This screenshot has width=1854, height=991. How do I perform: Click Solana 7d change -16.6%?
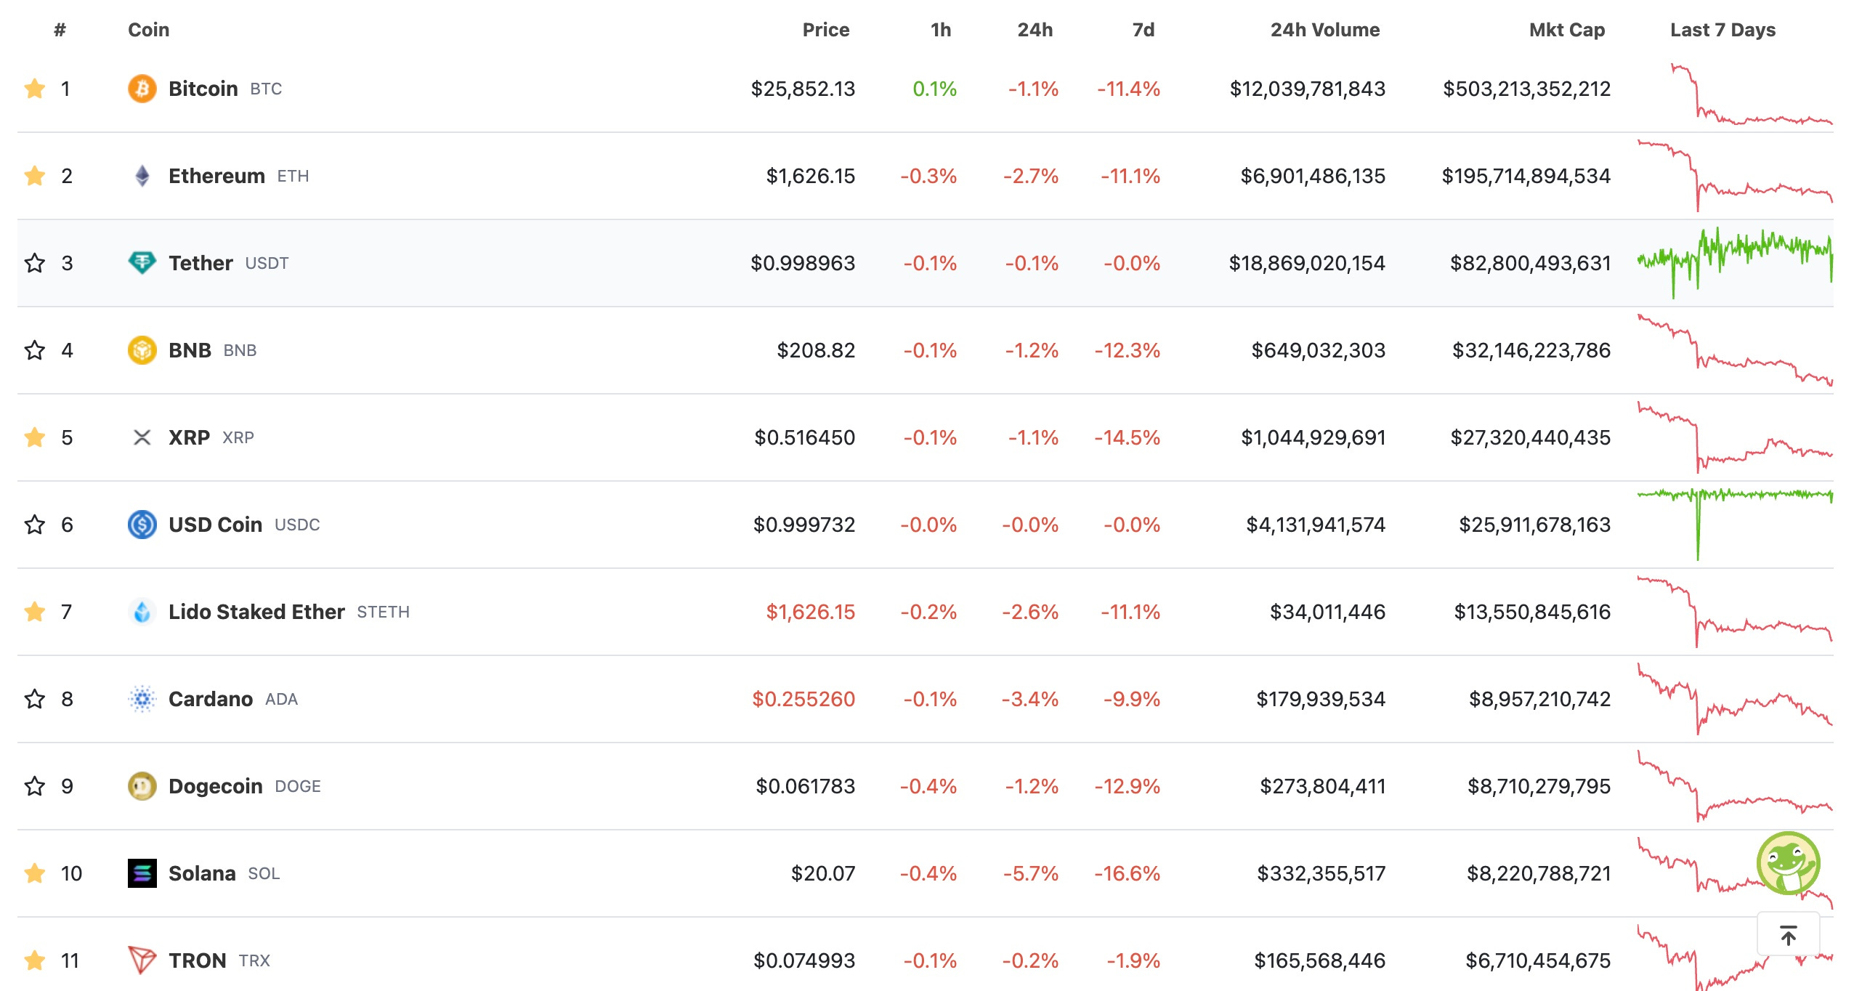click(x=1128, y=873)
